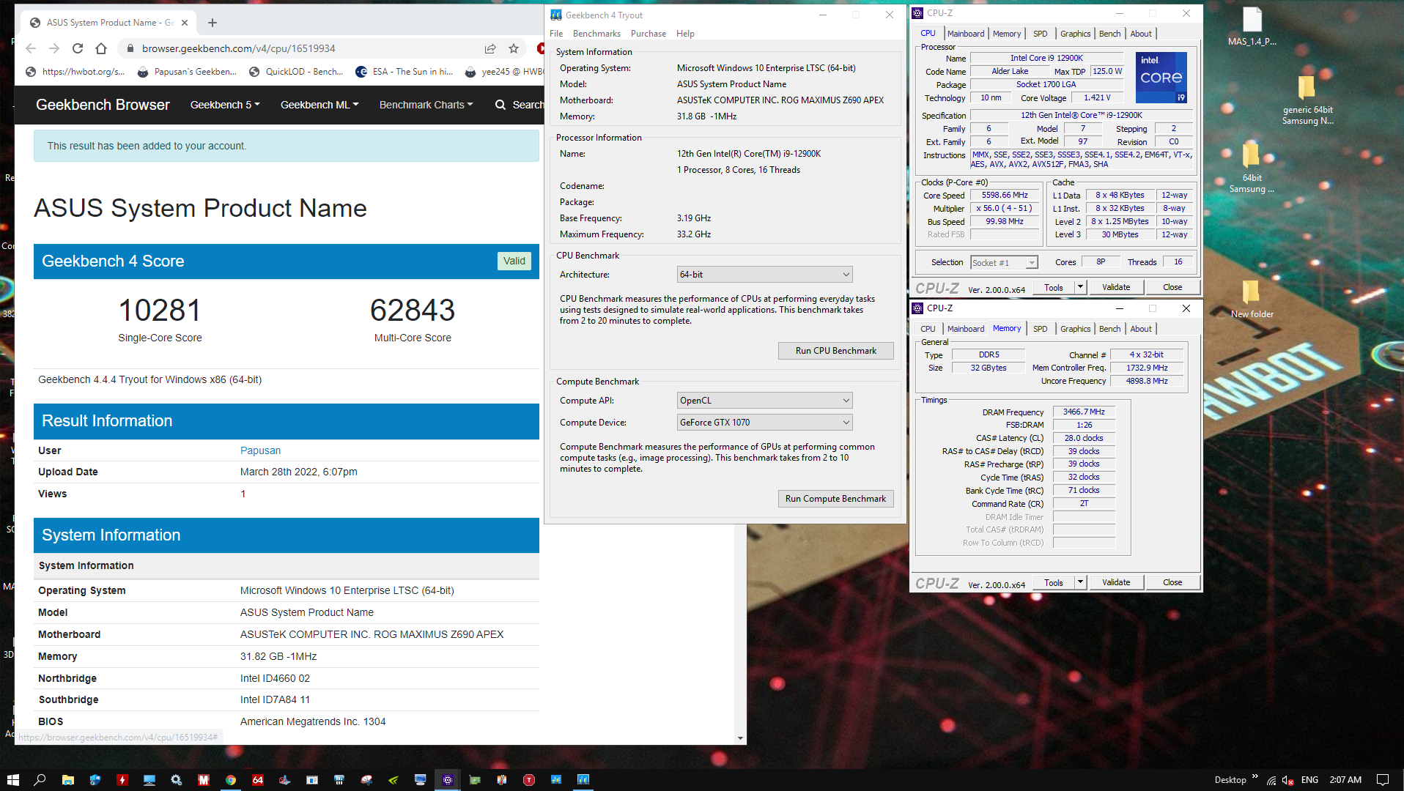Click the browser forward arrow
The width and height of the screenshot is (1404, 791).
[x=54, y=48]
